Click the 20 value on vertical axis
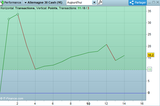The image size is (160, 106). click(149, 46)
